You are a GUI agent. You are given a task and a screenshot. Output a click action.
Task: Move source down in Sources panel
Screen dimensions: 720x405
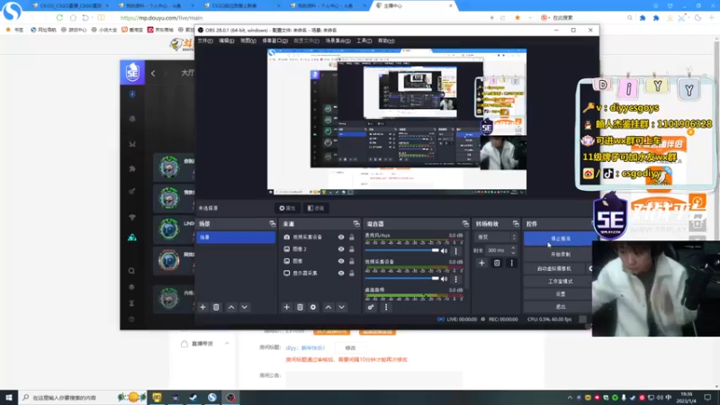point(342,307)
